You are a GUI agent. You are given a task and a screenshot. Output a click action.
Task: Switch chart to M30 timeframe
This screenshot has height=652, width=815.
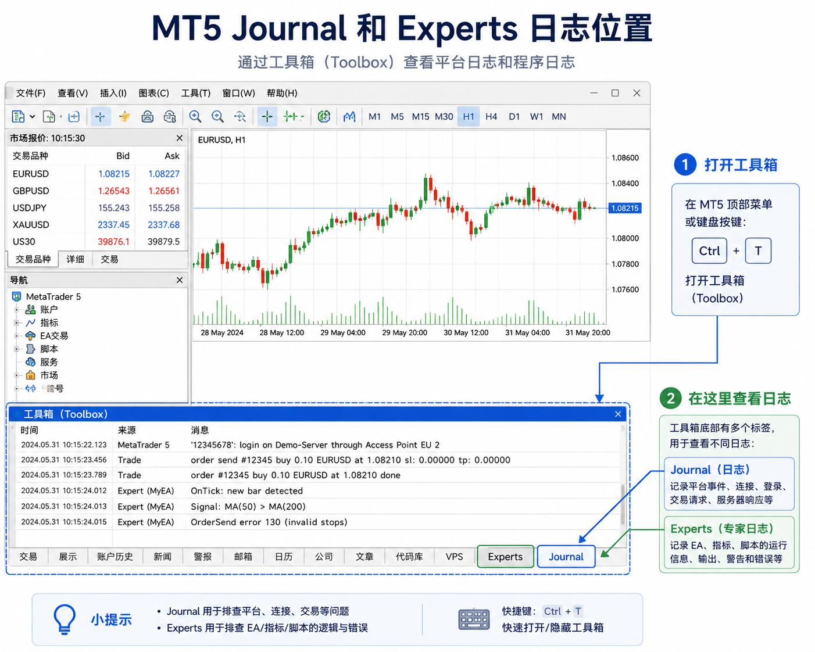tap(444, 117)
